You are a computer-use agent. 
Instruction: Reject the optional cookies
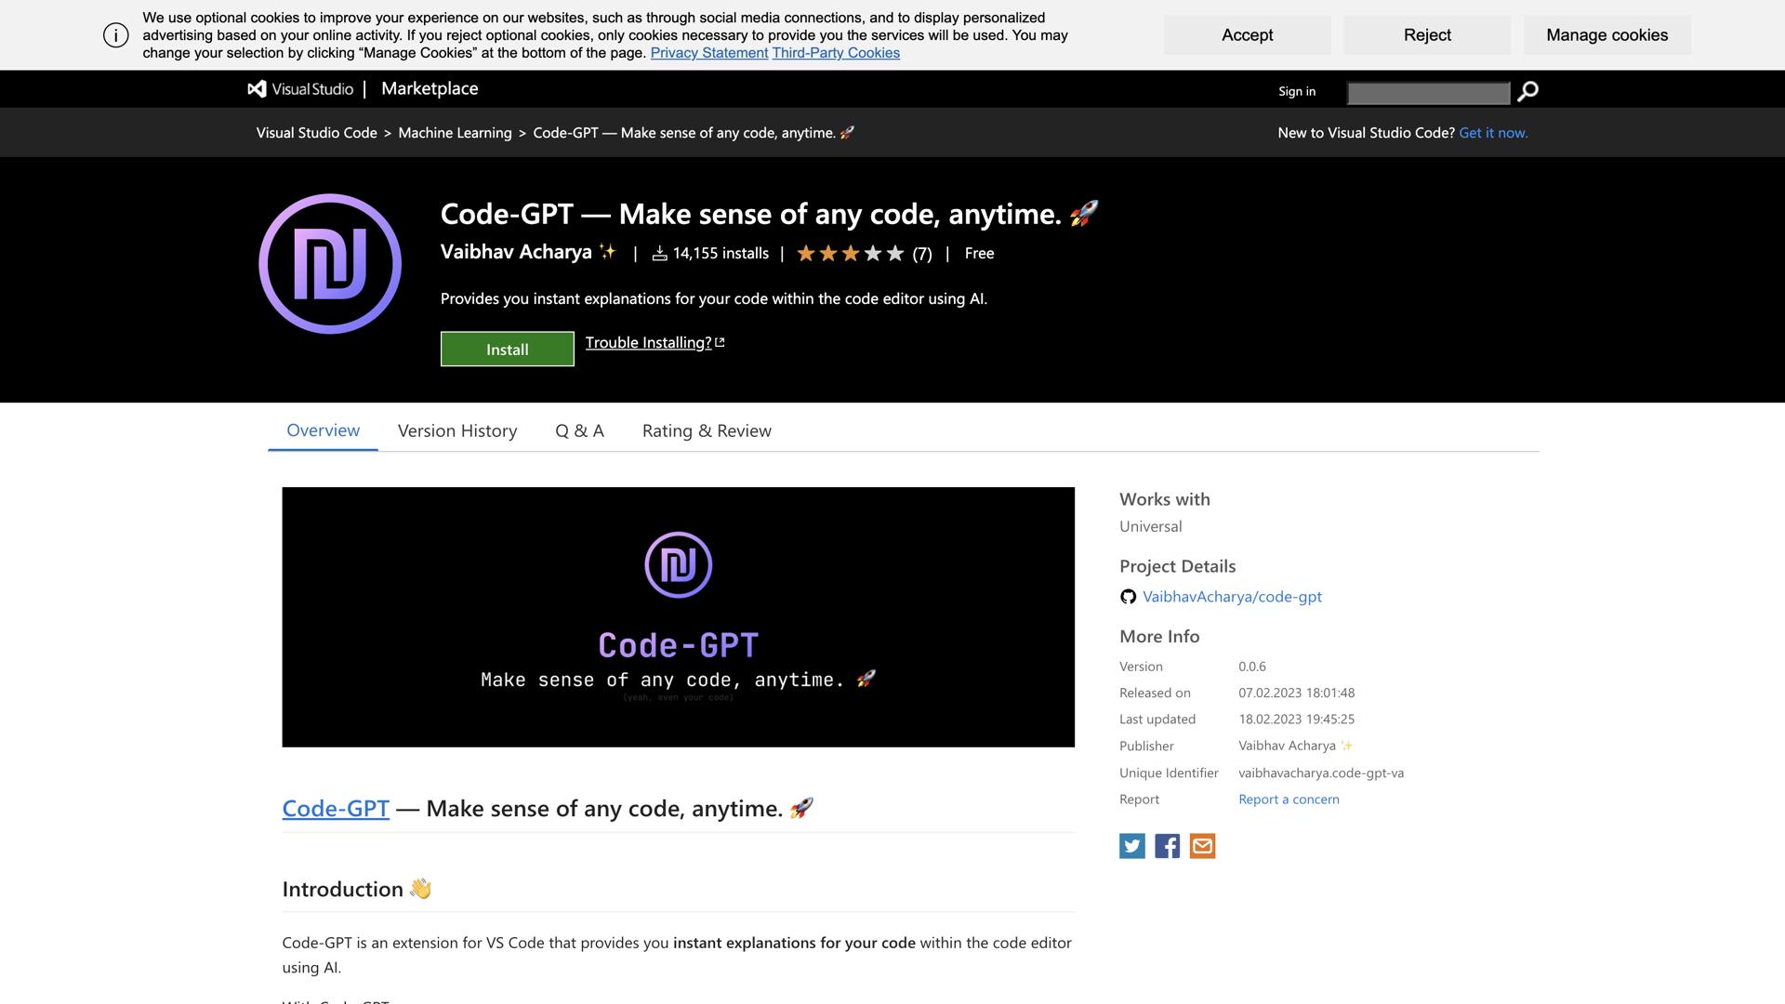(x=1425, y=34)
